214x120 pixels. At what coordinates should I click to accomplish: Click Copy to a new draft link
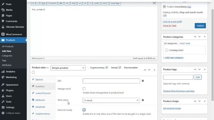tap(172, 21)
